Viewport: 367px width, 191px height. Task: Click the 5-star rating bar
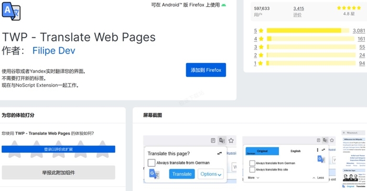308,30
